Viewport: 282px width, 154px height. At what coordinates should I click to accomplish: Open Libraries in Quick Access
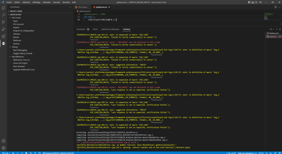pos(17,34)
